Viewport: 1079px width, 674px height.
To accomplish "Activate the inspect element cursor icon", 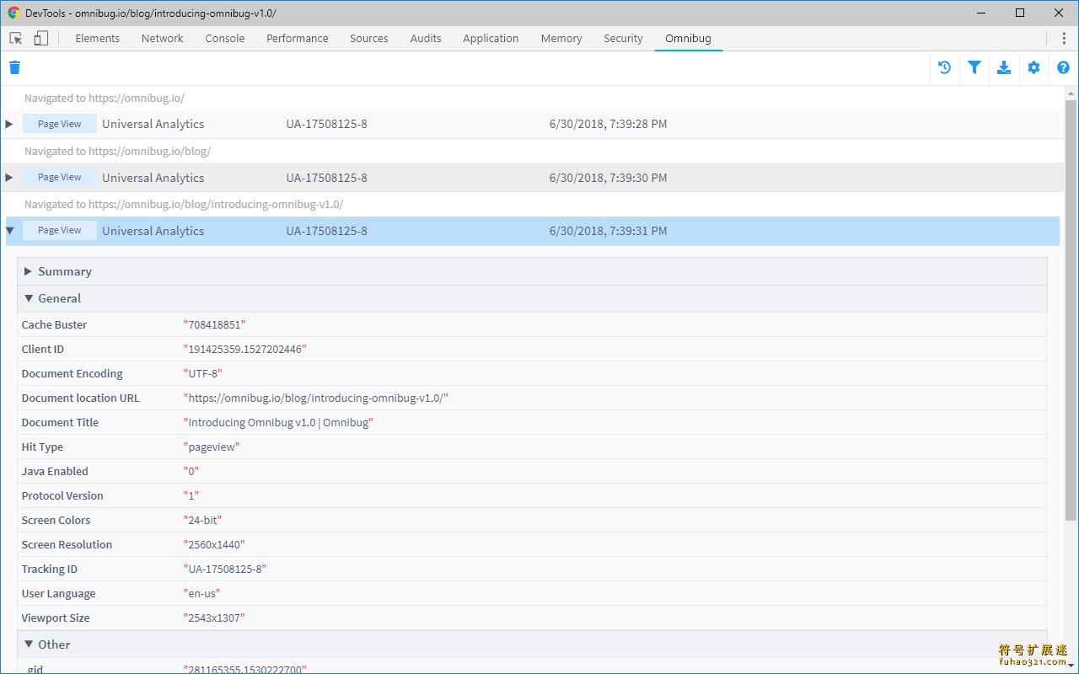I will 16,38.
